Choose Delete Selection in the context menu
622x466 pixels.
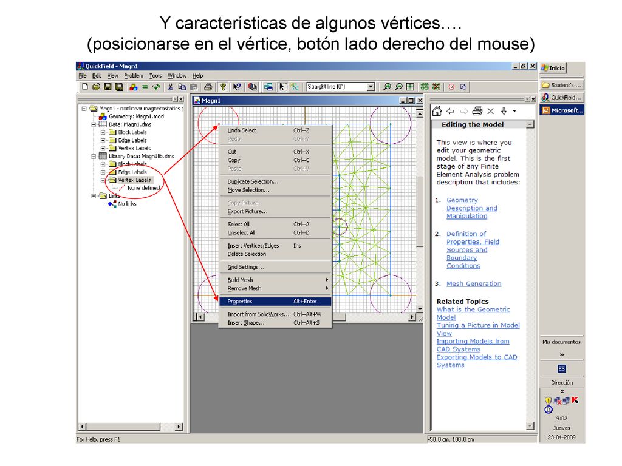click(275, 254)
